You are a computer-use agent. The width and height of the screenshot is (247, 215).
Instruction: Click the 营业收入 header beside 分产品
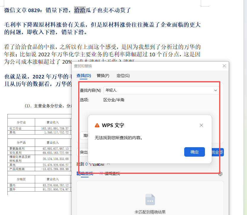[x=53, y=142]
